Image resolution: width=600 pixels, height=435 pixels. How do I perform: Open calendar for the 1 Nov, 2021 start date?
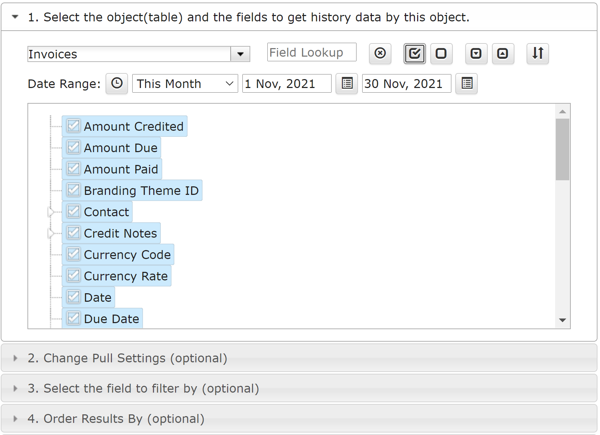click(347, 83)
